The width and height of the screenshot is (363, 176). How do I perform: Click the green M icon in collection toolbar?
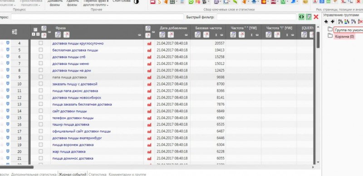click(x=283, y=2)
